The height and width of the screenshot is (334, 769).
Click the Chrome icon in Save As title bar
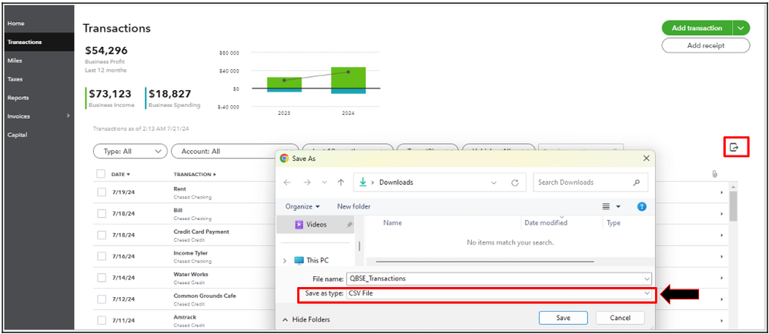coord(283,159)
